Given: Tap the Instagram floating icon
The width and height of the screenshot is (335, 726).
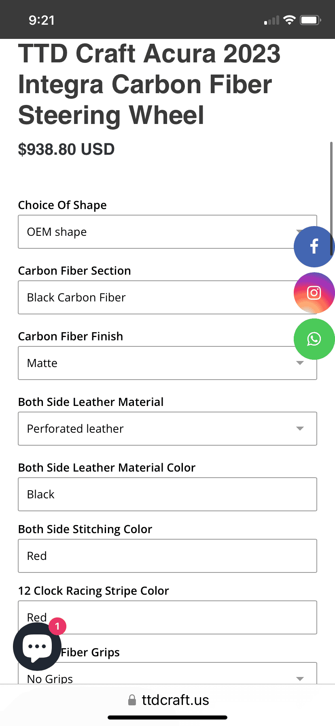Looking at the screenshot, I should click(314, 293).
